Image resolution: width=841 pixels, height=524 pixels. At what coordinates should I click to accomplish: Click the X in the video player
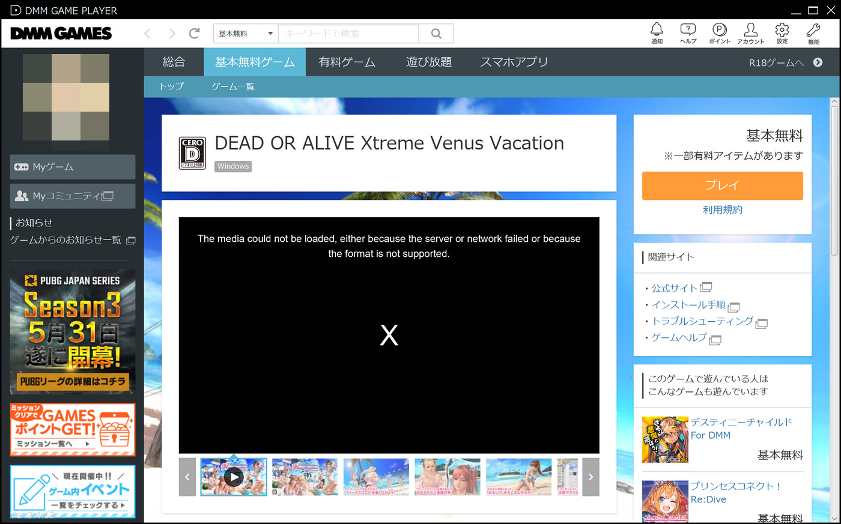point(389,335)
